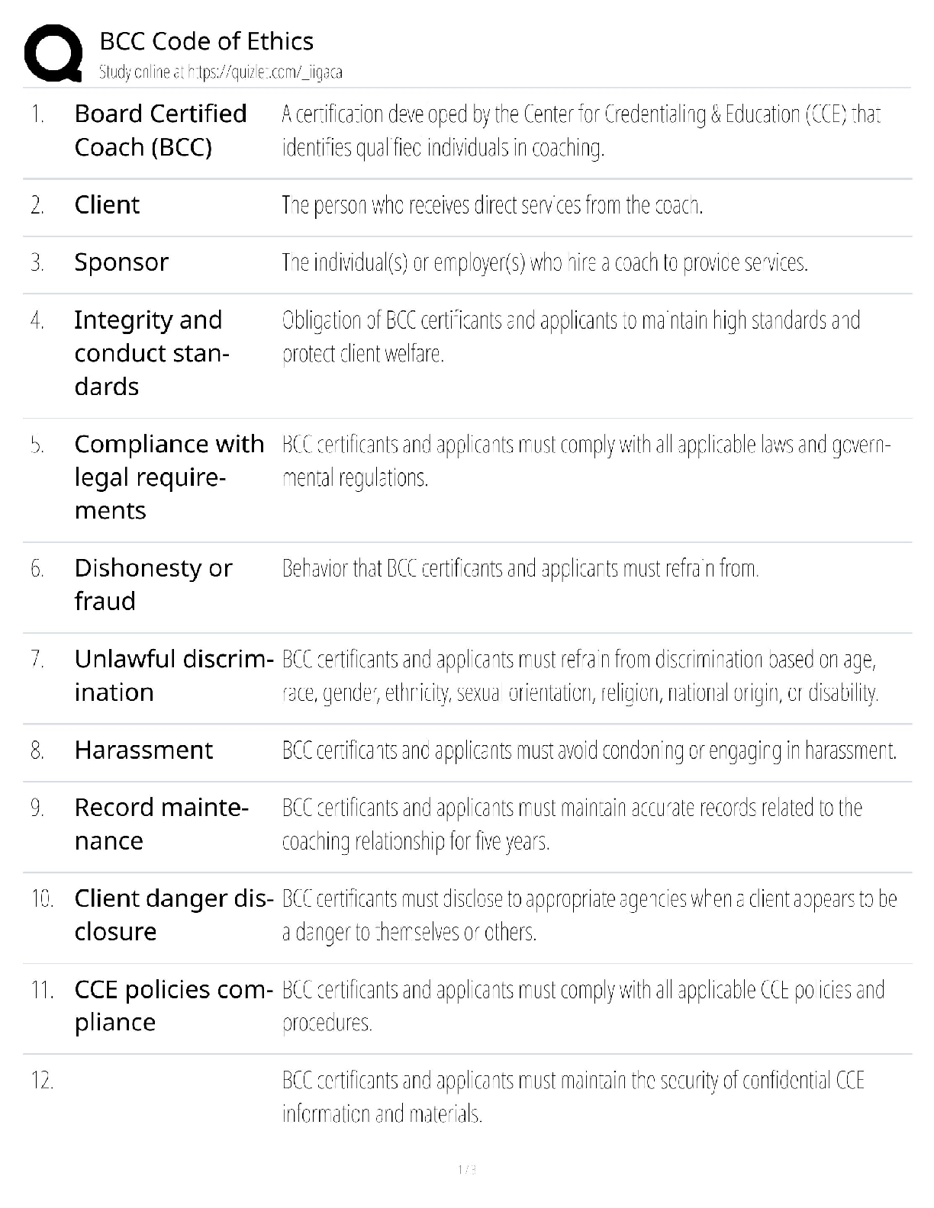
Task: Click the Client term
Action: [107, 205]
